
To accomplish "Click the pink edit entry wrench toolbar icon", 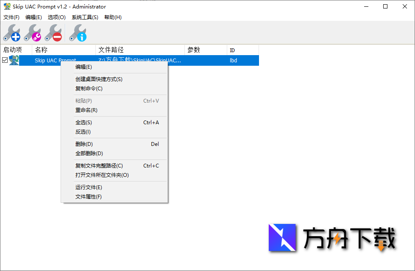I will (33, 33).
